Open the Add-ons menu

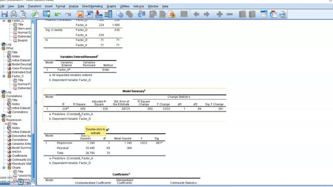(138, 6)
